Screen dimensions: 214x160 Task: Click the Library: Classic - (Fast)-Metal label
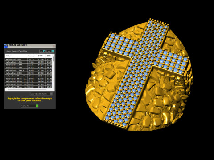(x=16, y=51)
